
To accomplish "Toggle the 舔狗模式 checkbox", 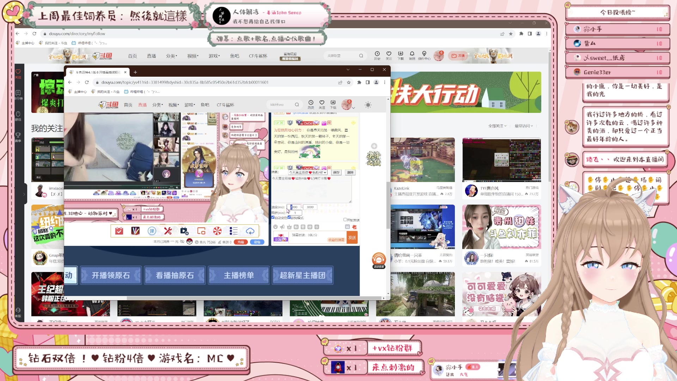I will coord(289,218).
